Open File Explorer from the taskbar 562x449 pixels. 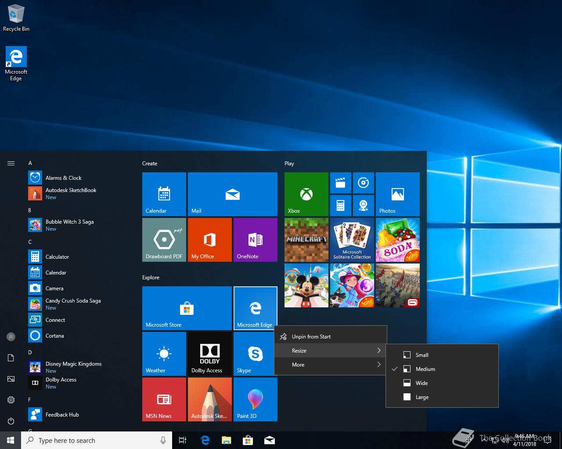[x=227, y=440]
